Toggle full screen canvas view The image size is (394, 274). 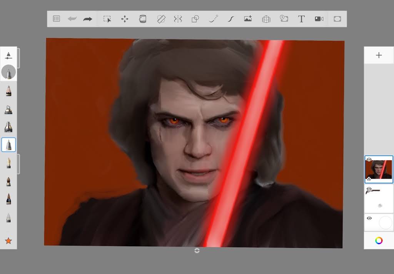337,19
